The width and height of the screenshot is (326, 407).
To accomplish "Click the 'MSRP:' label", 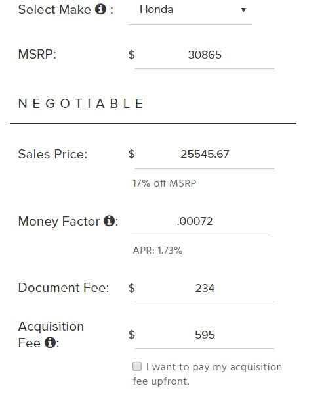I will coord(37,55).
